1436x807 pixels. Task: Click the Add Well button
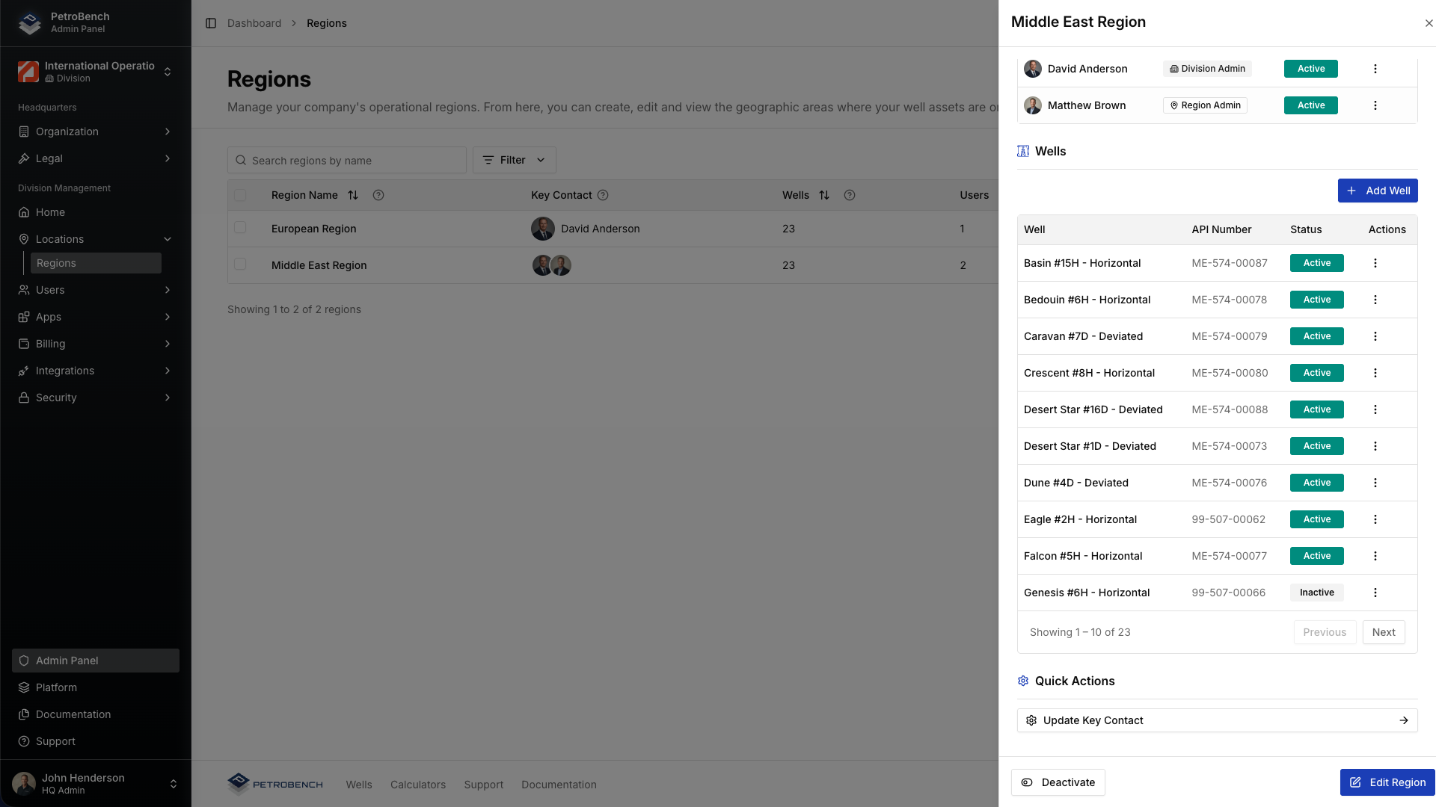click(1377, 191)
